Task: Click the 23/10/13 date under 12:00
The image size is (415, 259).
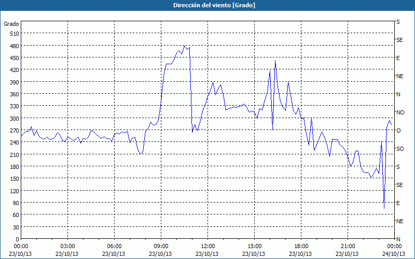Action: 207,254
